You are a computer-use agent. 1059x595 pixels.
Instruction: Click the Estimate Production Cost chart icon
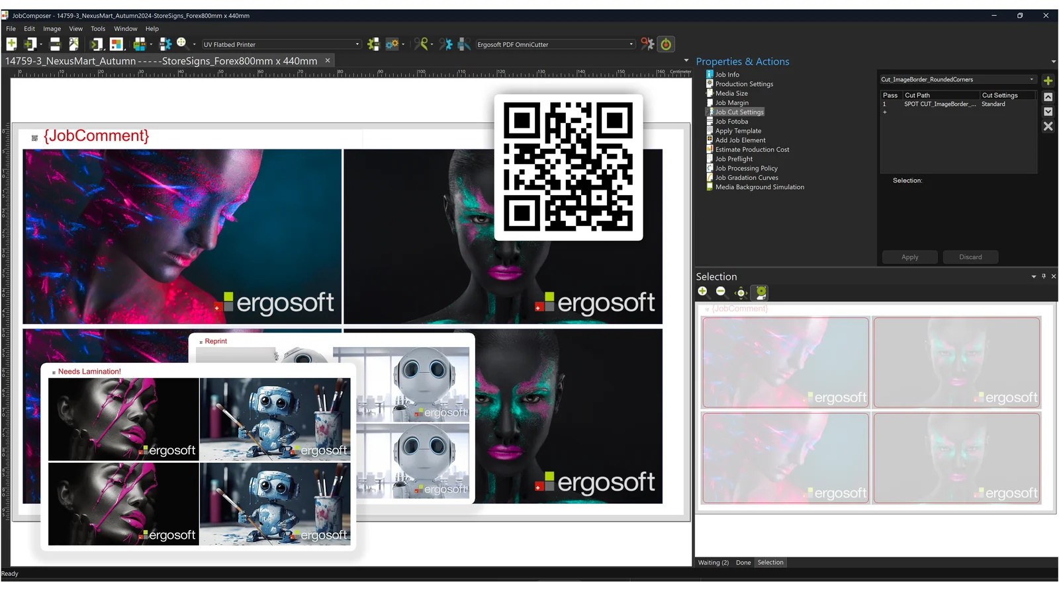point(710,149)
